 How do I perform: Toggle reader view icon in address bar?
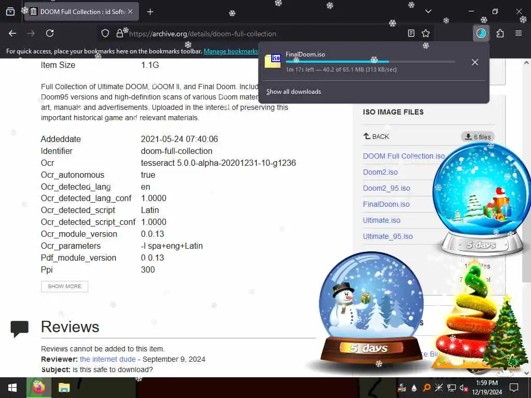(411, 33)
